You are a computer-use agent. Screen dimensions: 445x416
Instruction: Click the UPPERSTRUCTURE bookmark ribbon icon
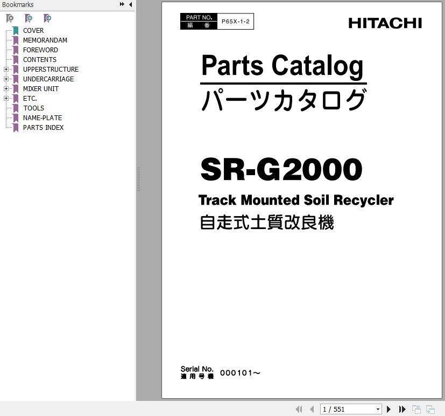click(x=16, y=70)
